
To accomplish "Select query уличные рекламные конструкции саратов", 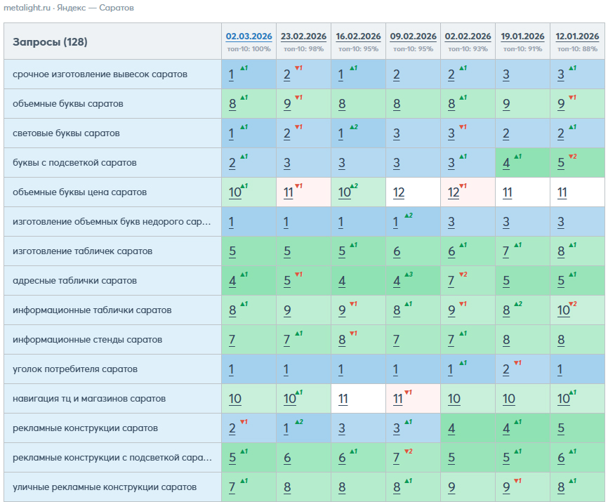I will pyautogui.click(x=105, y=487).
